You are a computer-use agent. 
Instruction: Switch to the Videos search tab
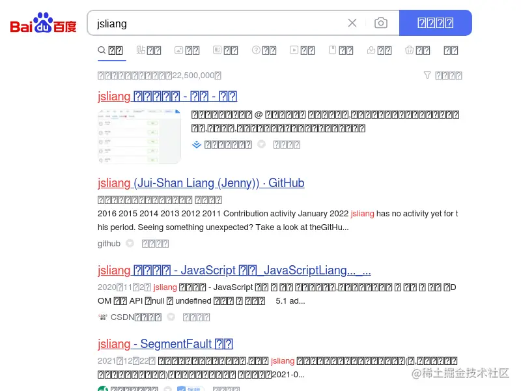pos(302,50)
